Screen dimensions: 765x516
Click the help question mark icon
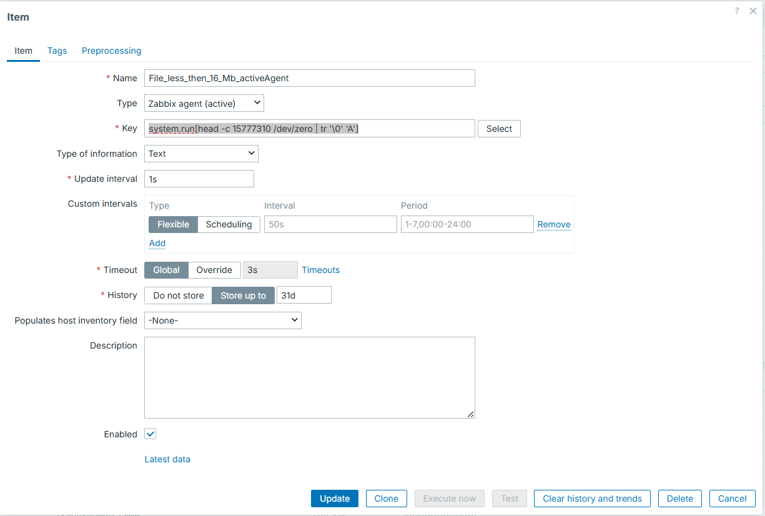coord(738,11)
